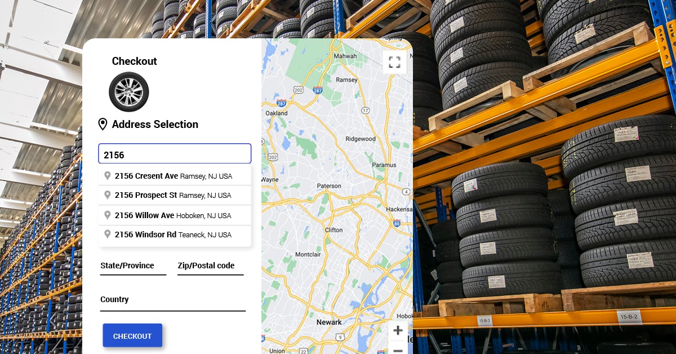Select 2156 Prospect St from the suggestions
Image resolution: width=676 pixels, height=354 pixels.
[169, 195]
